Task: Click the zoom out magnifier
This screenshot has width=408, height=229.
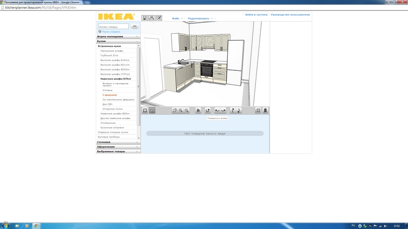Action: [x=187, y=111]
